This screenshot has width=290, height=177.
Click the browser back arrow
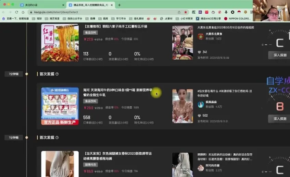click(x=4, y=12)
